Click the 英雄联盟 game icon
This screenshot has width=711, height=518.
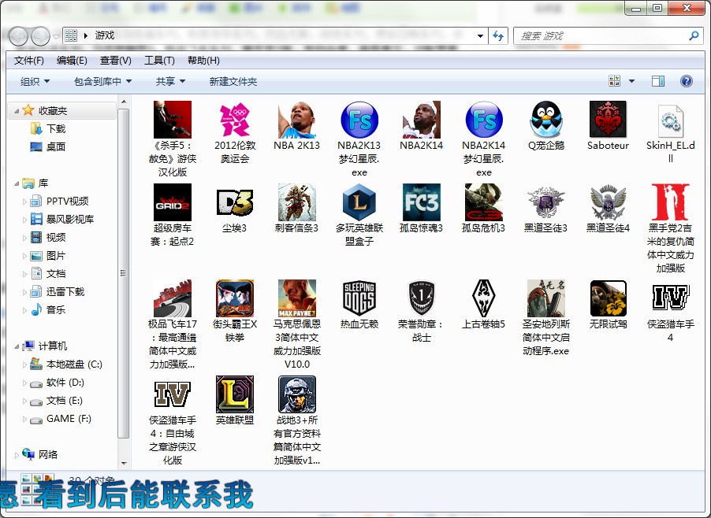pos(235,395)
